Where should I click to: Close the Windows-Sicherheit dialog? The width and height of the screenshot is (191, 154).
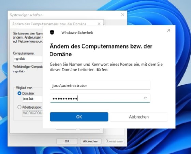(x=168, y=30)
